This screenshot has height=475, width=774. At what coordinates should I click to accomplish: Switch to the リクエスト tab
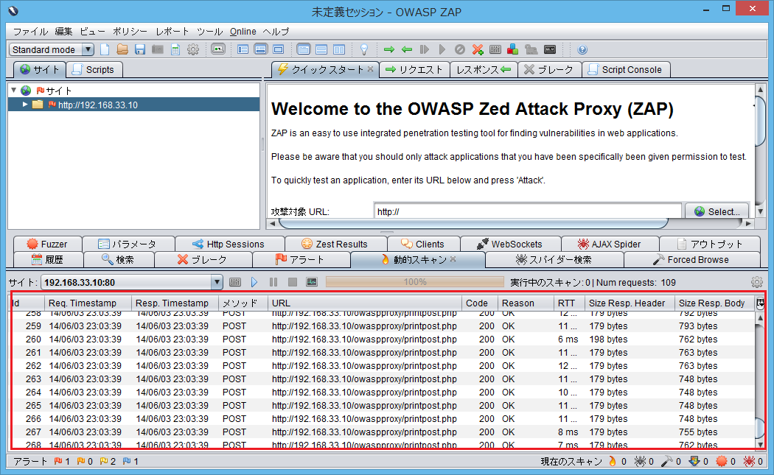tap(414, 69)
